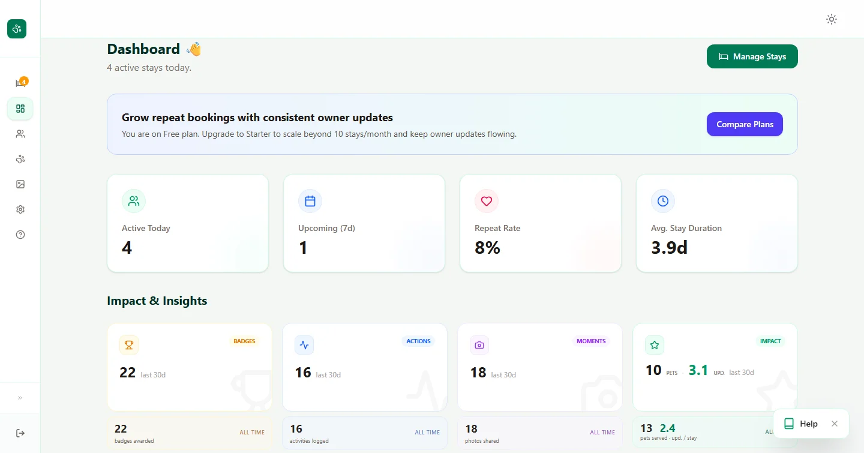864x453 pixels.
Task: Click the '22 badges awarded' all-time card
Action: pos(190,433)
